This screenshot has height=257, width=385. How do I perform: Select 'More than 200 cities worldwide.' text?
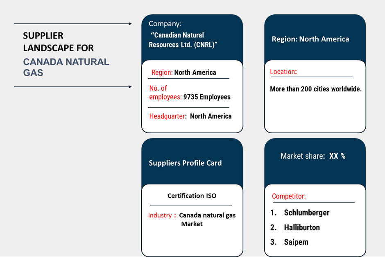tap(316, 89)
